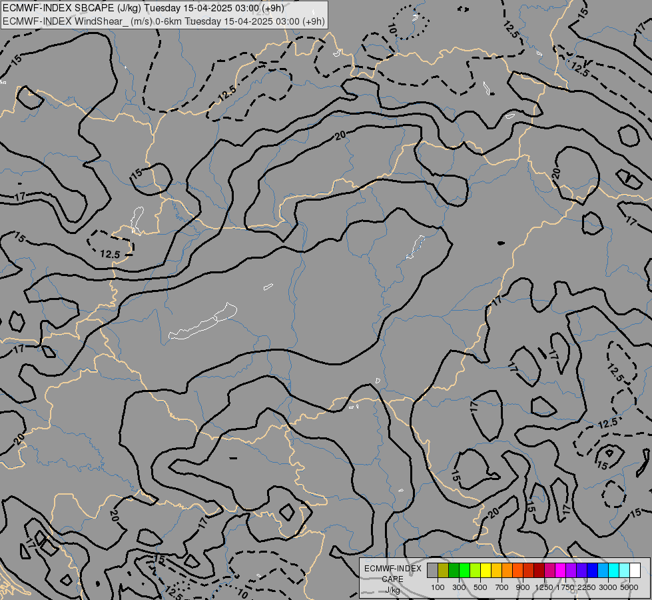
Task: Choose the pure blue legend swatch
Action: click(593, 571)
